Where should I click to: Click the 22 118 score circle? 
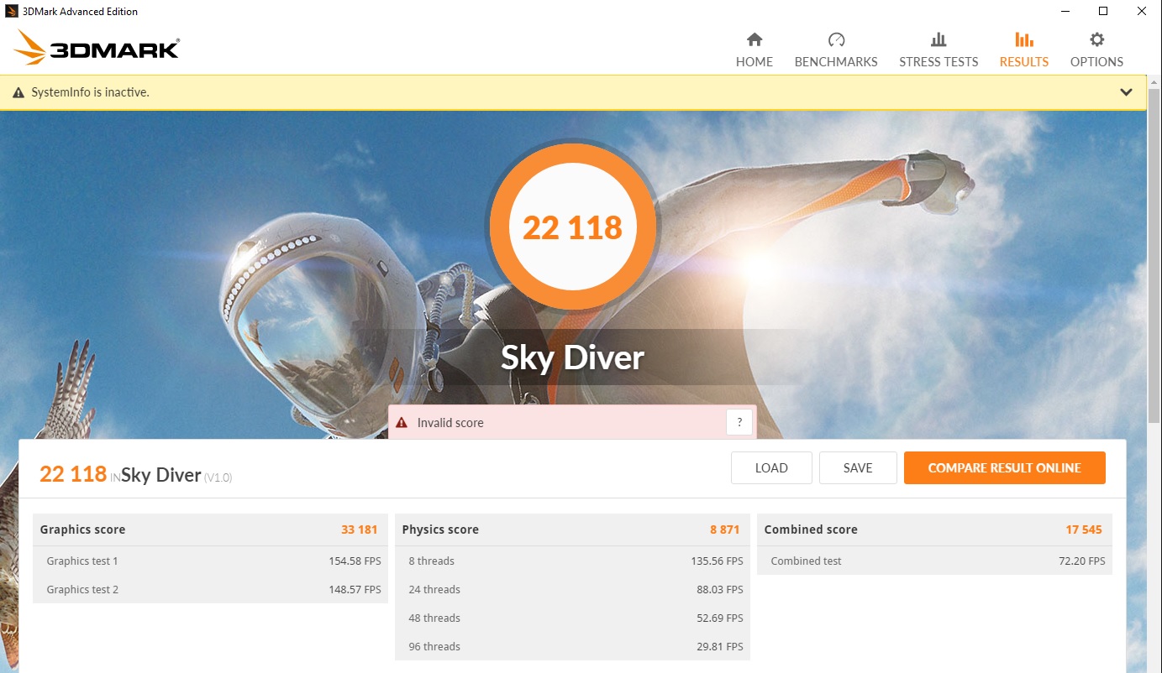(572, 227)
